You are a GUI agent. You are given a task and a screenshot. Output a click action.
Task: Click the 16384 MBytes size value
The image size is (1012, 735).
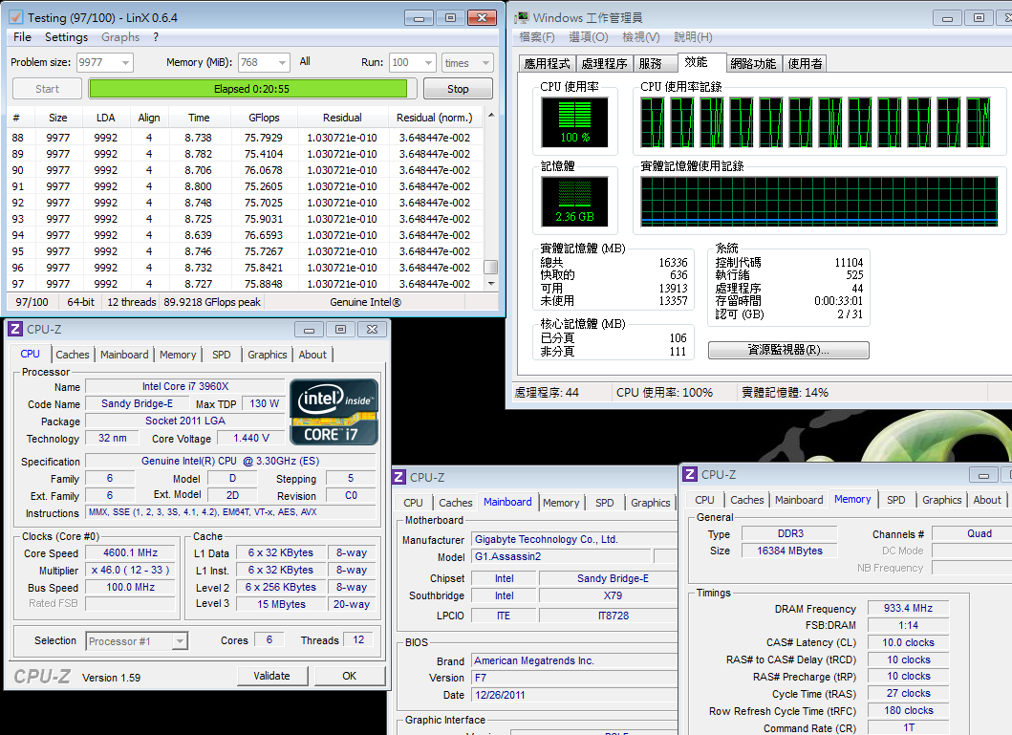(789, 551)
